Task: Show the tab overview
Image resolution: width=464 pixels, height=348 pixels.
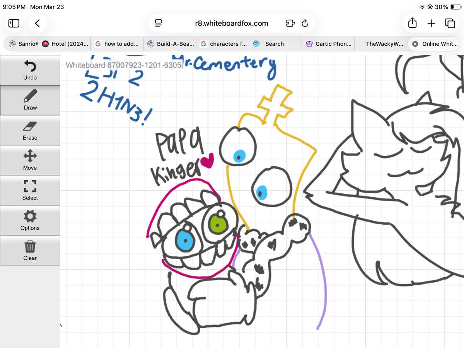Action: [450, 24]
